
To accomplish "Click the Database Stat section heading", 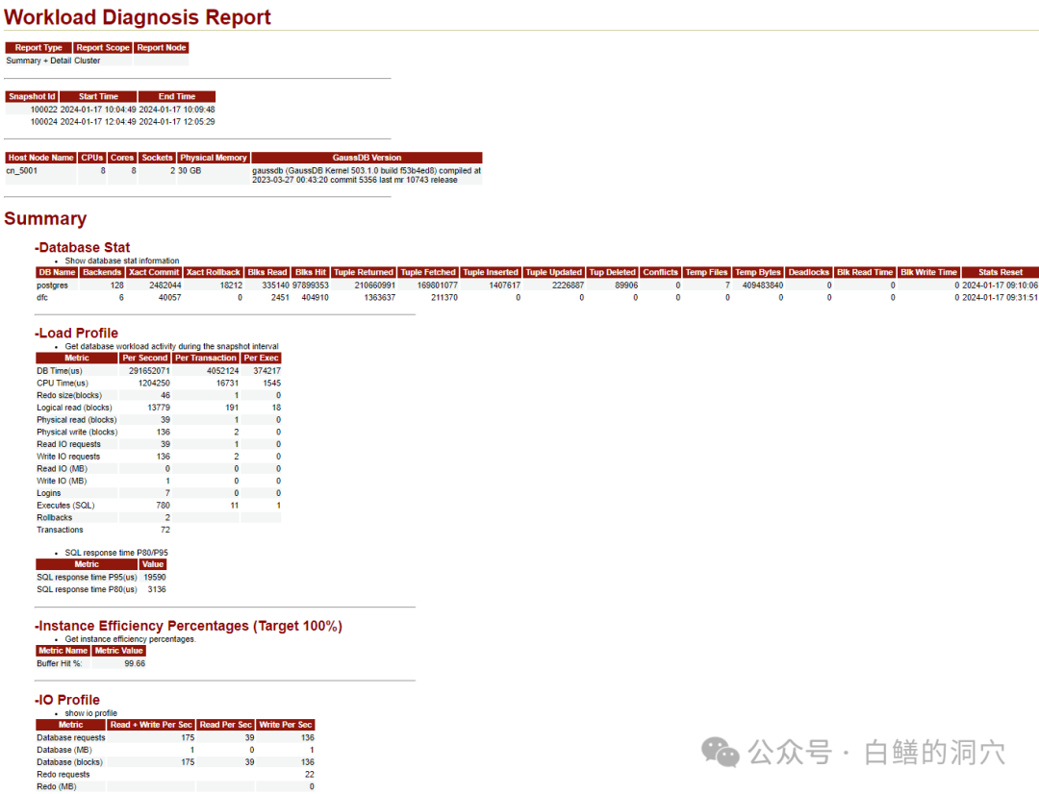I will [x=82, y=248].
